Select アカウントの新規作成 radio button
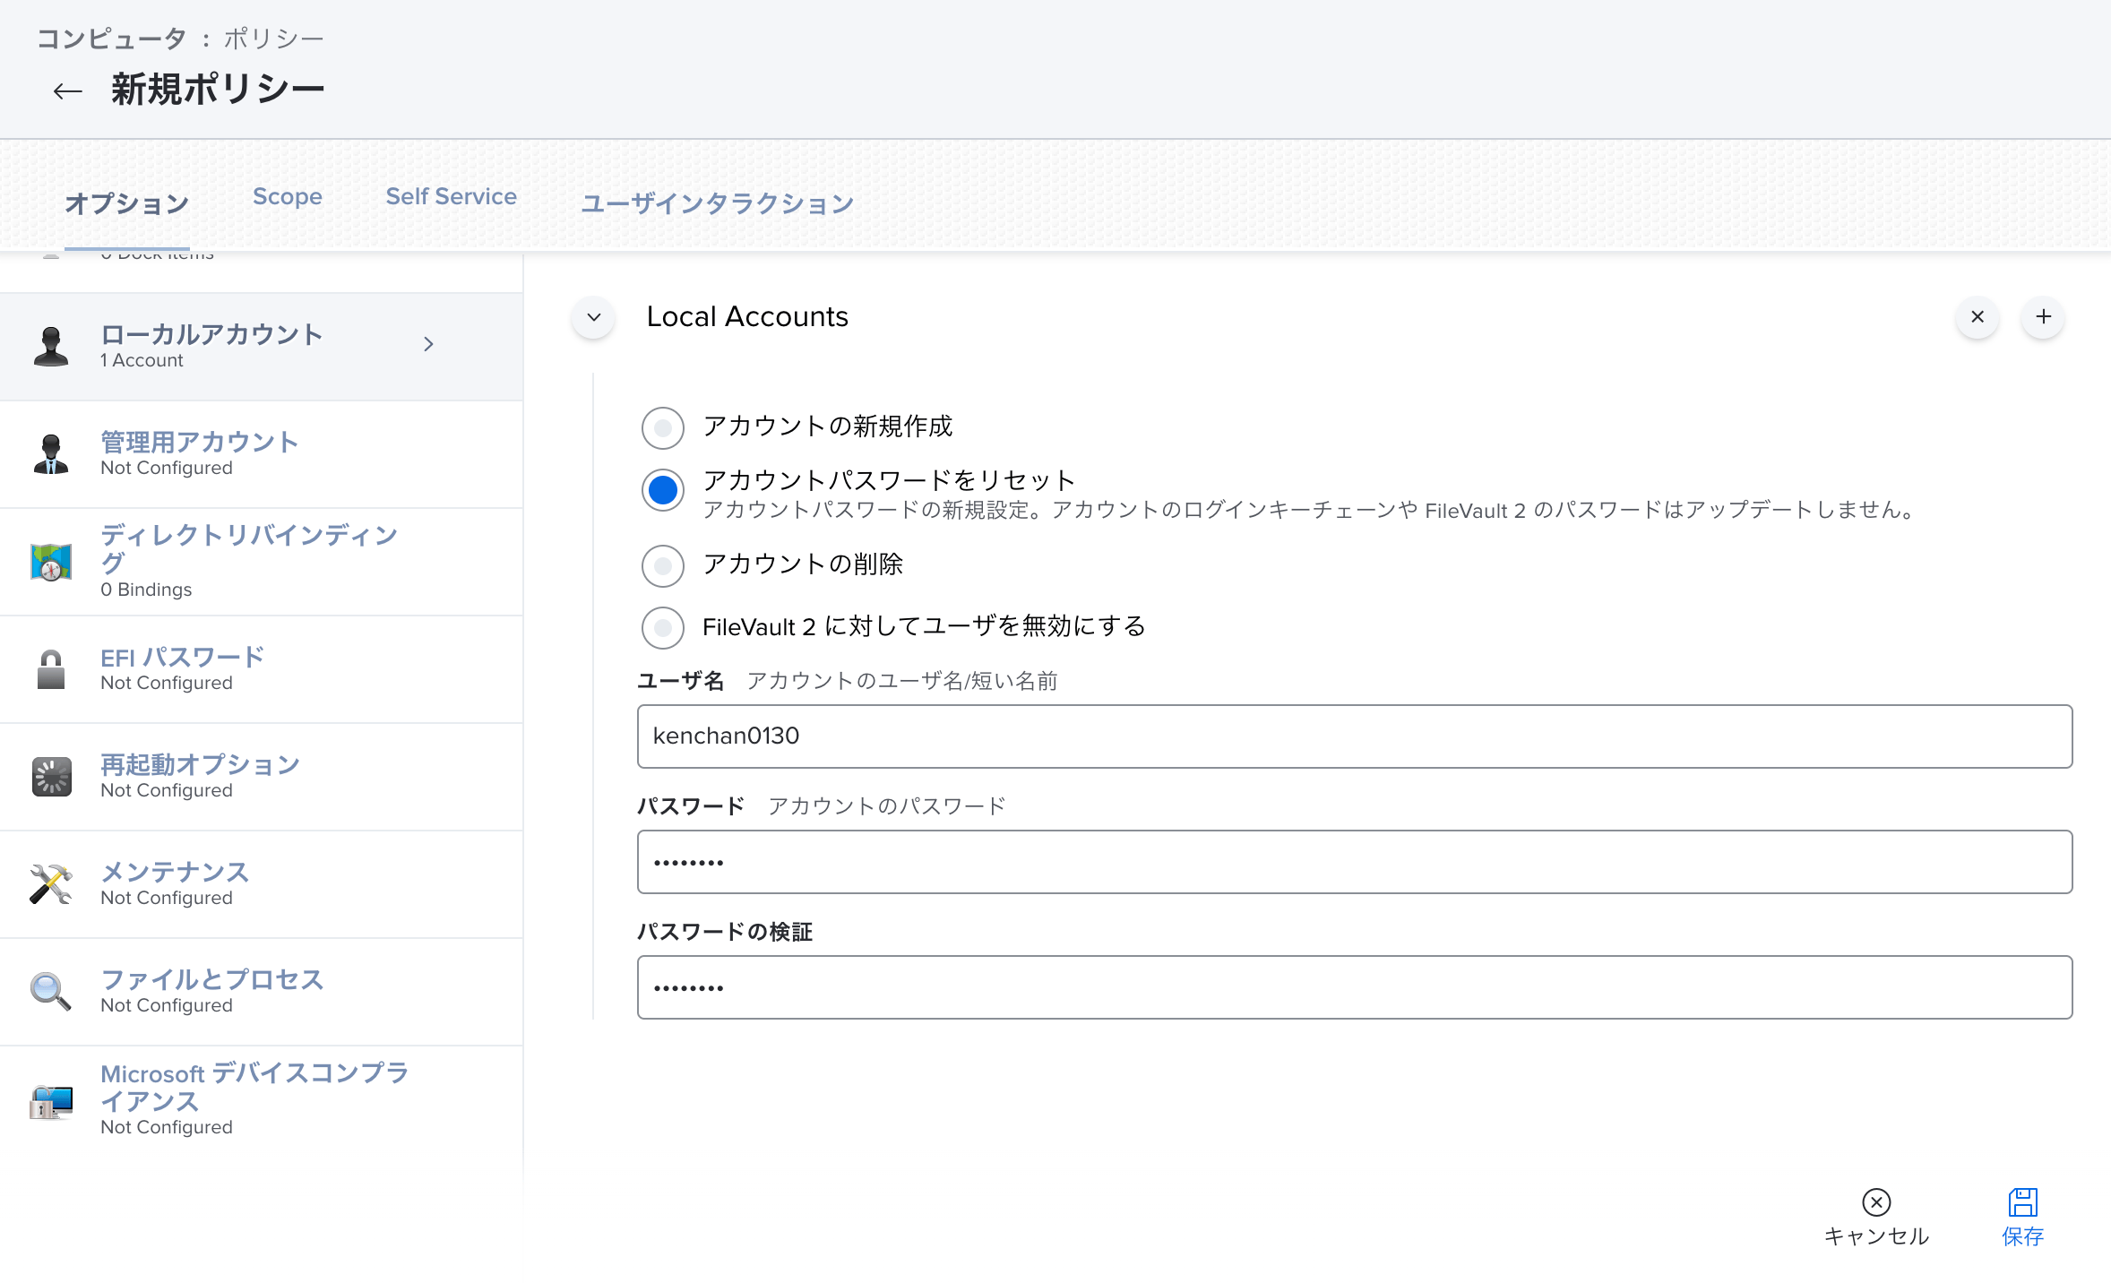This screenshot has height=1283, width=2111. (663, 427)
